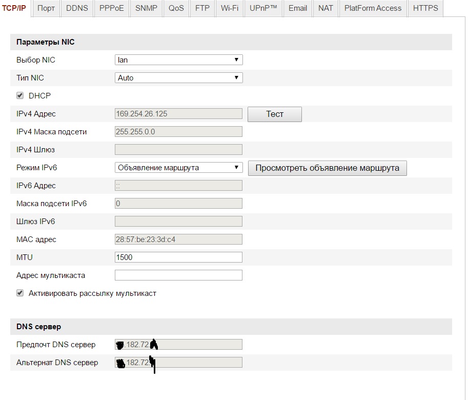Screen dimensions: 468x400
Task: Expand the Выбор NIC dropdown
Action: tap(178, 60)
